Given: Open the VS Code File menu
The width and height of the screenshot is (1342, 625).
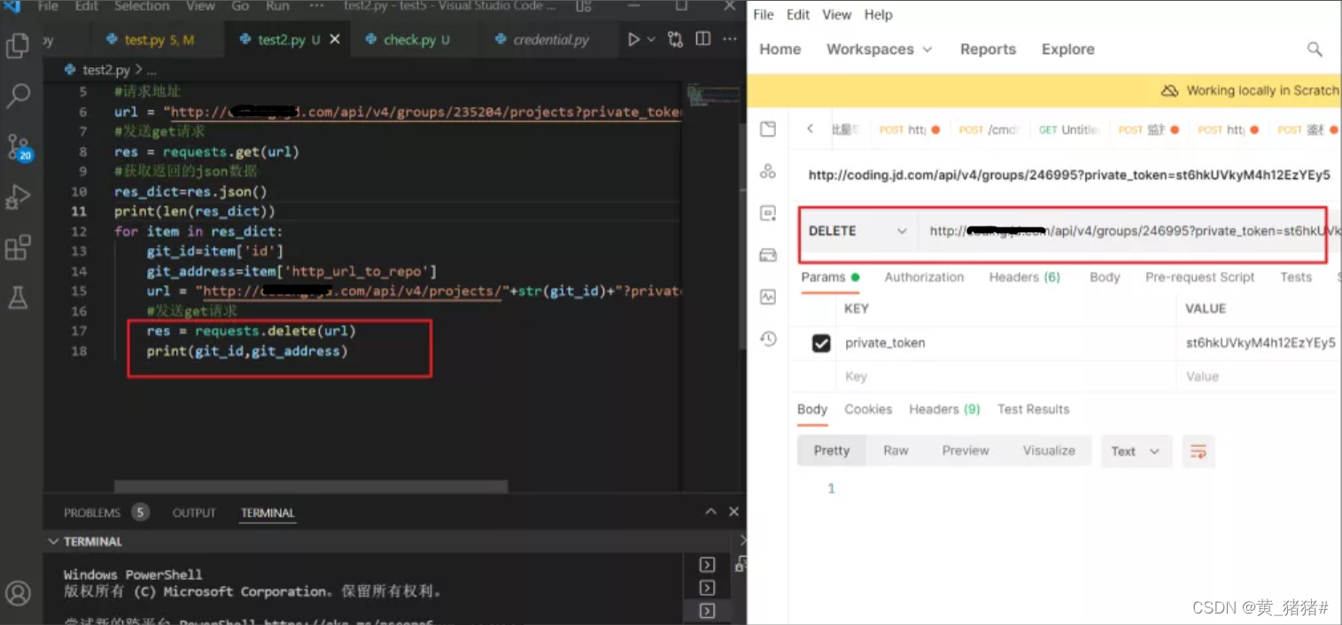Looking at the screenshot, I should point(48,6).
